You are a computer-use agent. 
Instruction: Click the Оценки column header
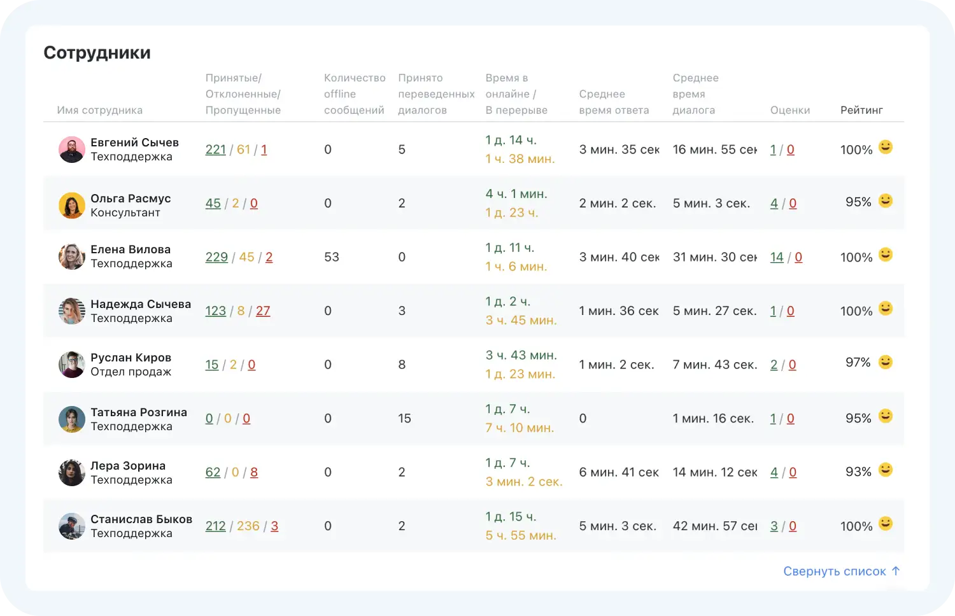[789, 110]
